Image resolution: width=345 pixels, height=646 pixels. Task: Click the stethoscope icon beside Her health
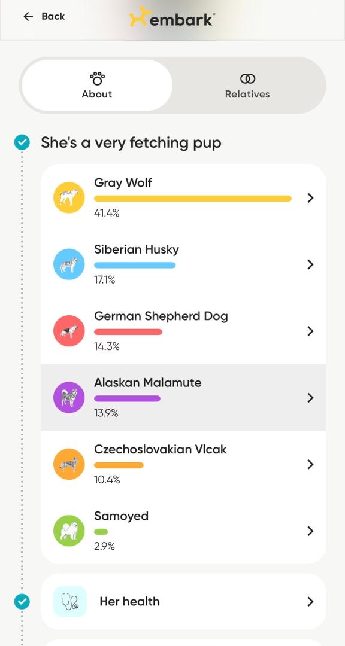tap(69, 601)
